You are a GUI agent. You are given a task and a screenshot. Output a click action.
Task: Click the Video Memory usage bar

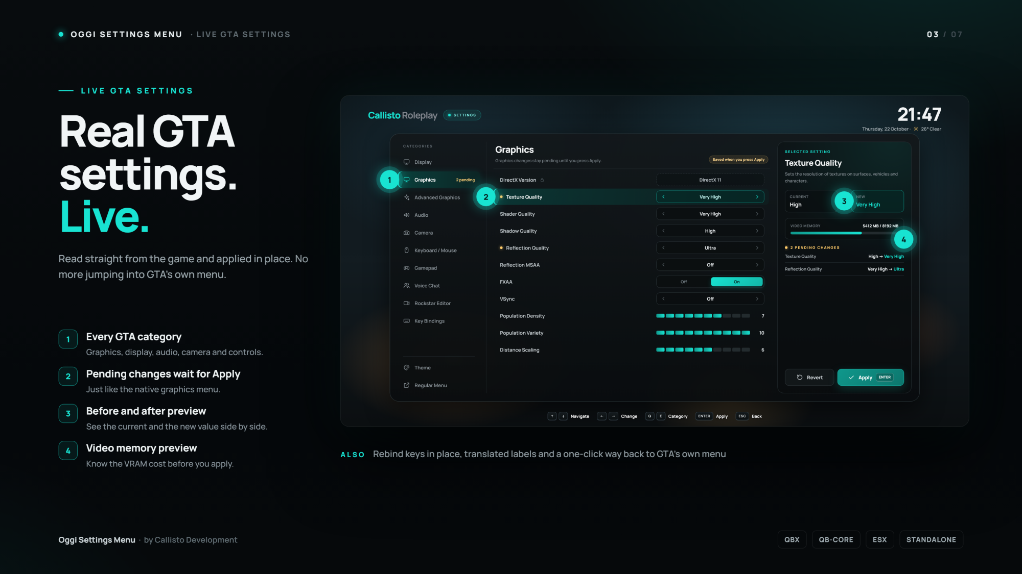tap(844, 233)
